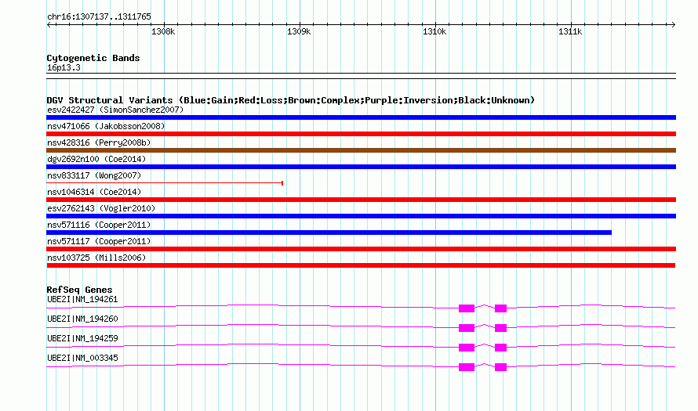The width and height of the screenshot is (698, 411).
Task: Click the left arrowhead of the ruler
Action: (49, 24)
